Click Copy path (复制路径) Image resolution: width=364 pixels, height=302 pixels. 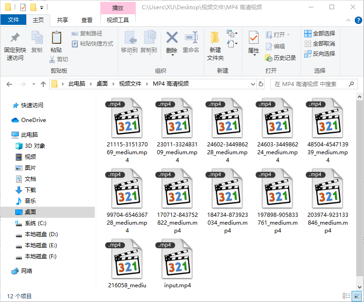[87, 34]
